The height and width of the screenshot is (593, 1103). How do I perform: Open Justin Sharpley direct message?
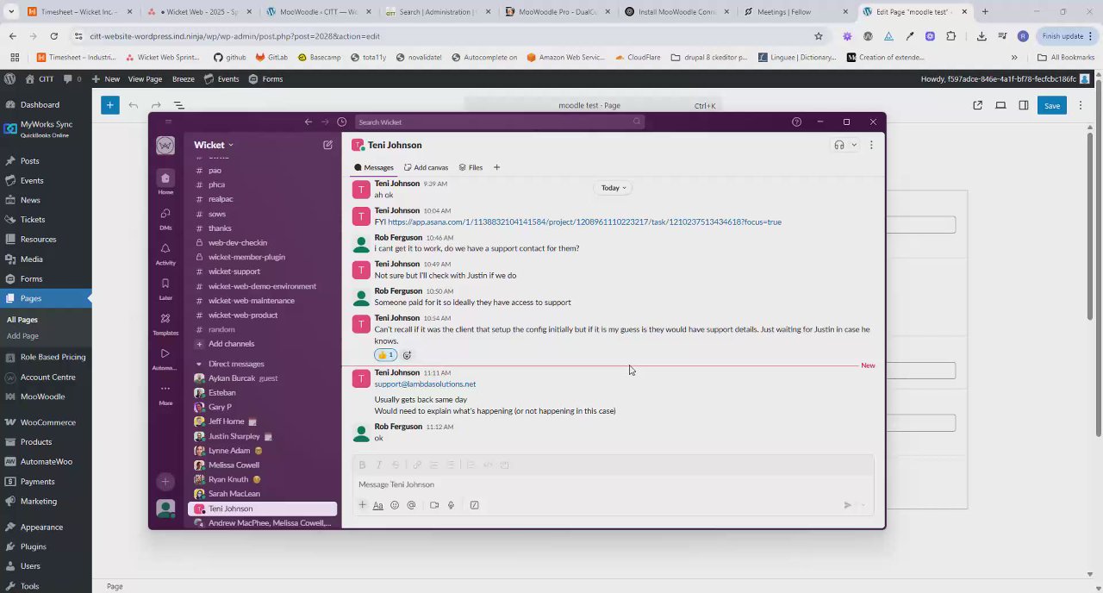[234, 436]
